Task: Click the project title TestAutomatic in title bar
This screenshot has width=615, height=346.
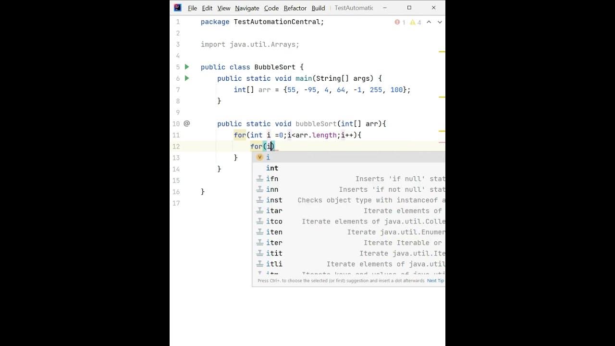Action: [354, 8]
